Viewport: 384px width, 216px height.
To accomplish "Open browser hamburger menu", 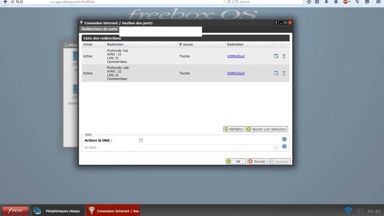I will click(379, 2).
